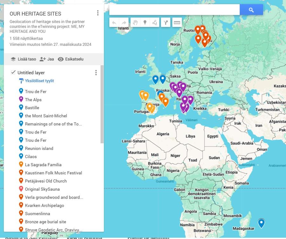Toggle the Untitled layer checkbox

pyautogui.click(x=13, y=72)
